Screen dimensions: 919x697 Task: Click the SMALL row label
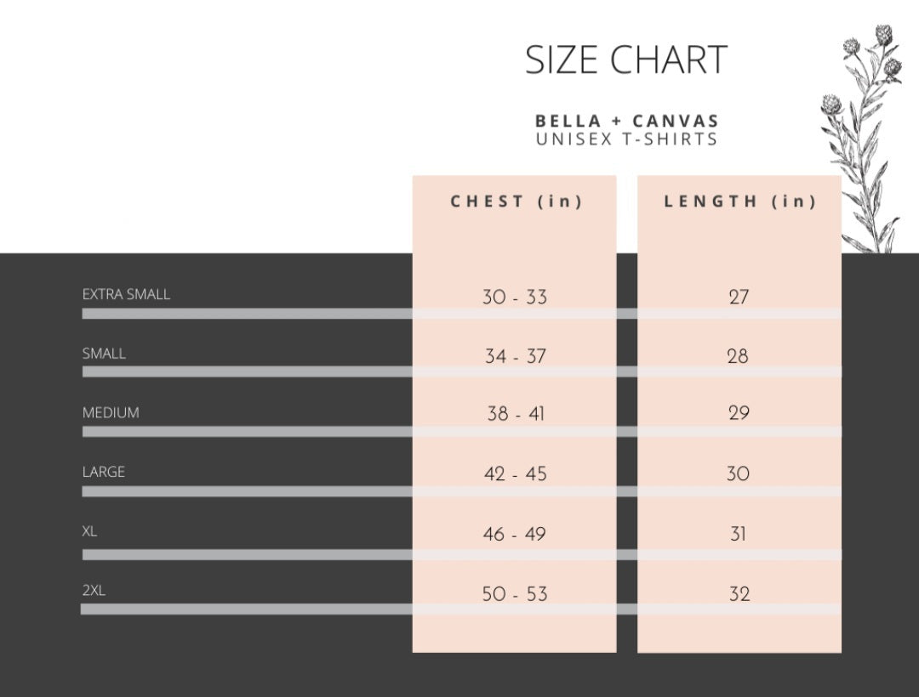[x=104, y=354]
